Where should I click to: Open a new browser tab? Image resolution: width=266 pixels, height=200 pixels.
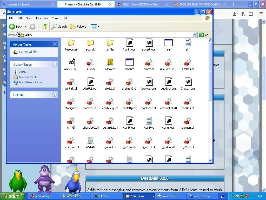pyautogui.click(x=234, y=4)
